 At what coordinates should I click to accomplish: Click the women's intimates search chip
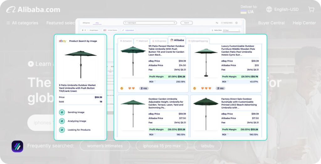(x=105, y=146)
